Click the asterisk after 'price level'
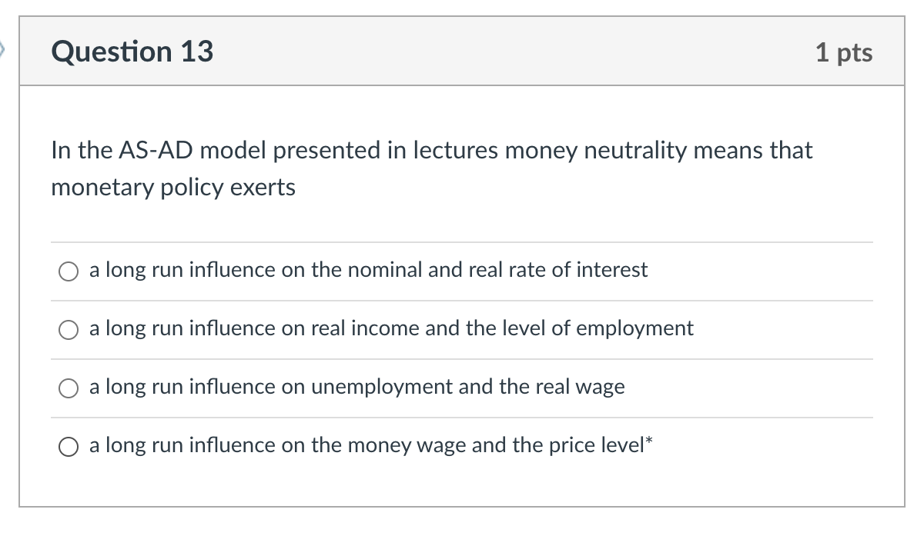Screen dimensions: 924x546 click(x=649, y=442)
